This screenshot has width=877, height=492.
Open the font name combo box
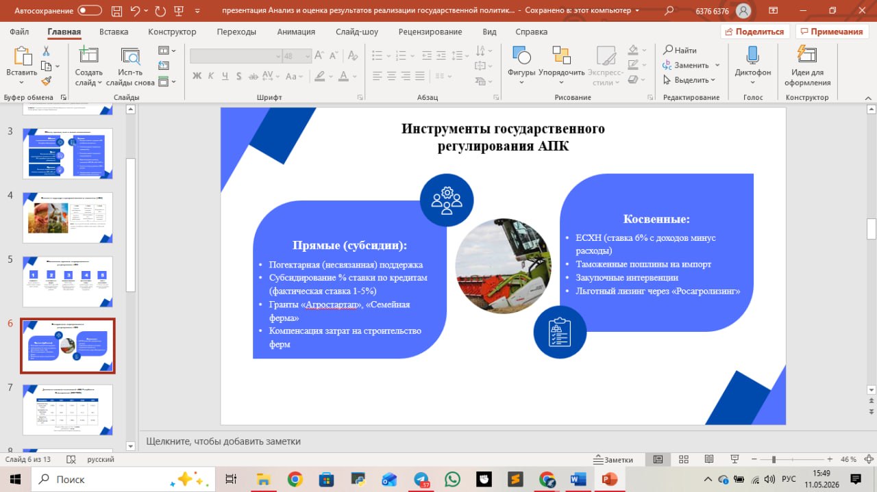coord(236,56)
